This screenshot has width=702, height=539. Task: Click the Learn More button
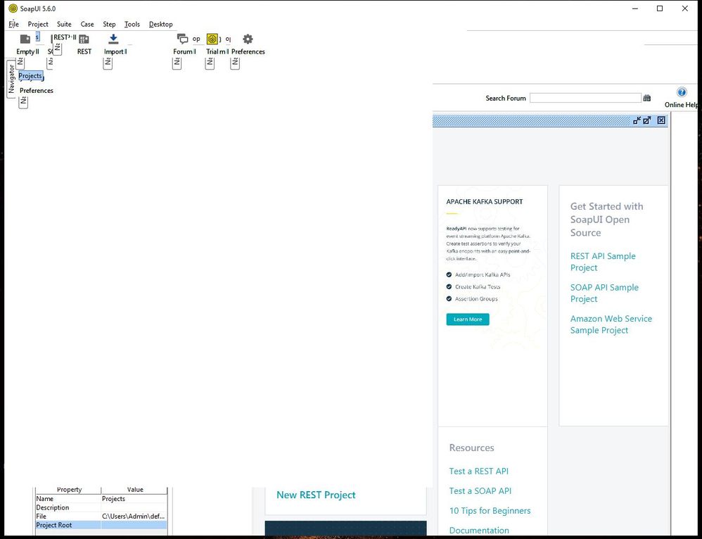coord(467,319)
